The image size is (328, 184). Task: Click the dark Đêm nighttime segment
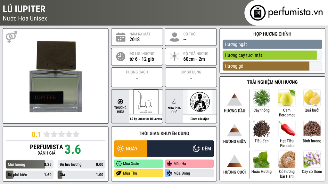181,149
